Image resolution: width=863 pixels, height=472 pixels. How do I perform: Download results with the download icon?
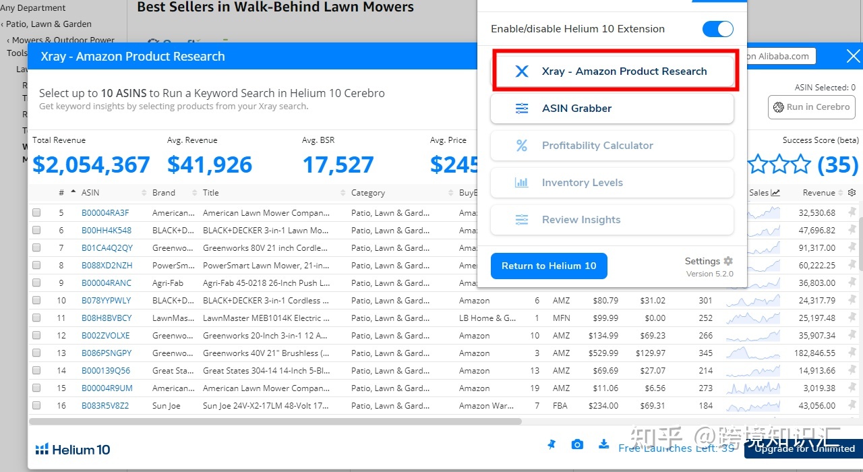click(x=603, y=444)
